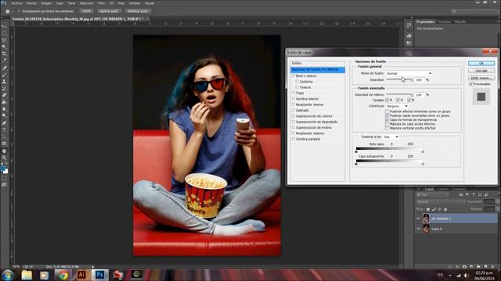Select the Move tool

(x=4, y=27)
